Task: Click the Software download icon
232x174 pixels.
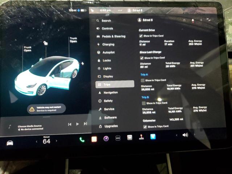Action: 100,117
